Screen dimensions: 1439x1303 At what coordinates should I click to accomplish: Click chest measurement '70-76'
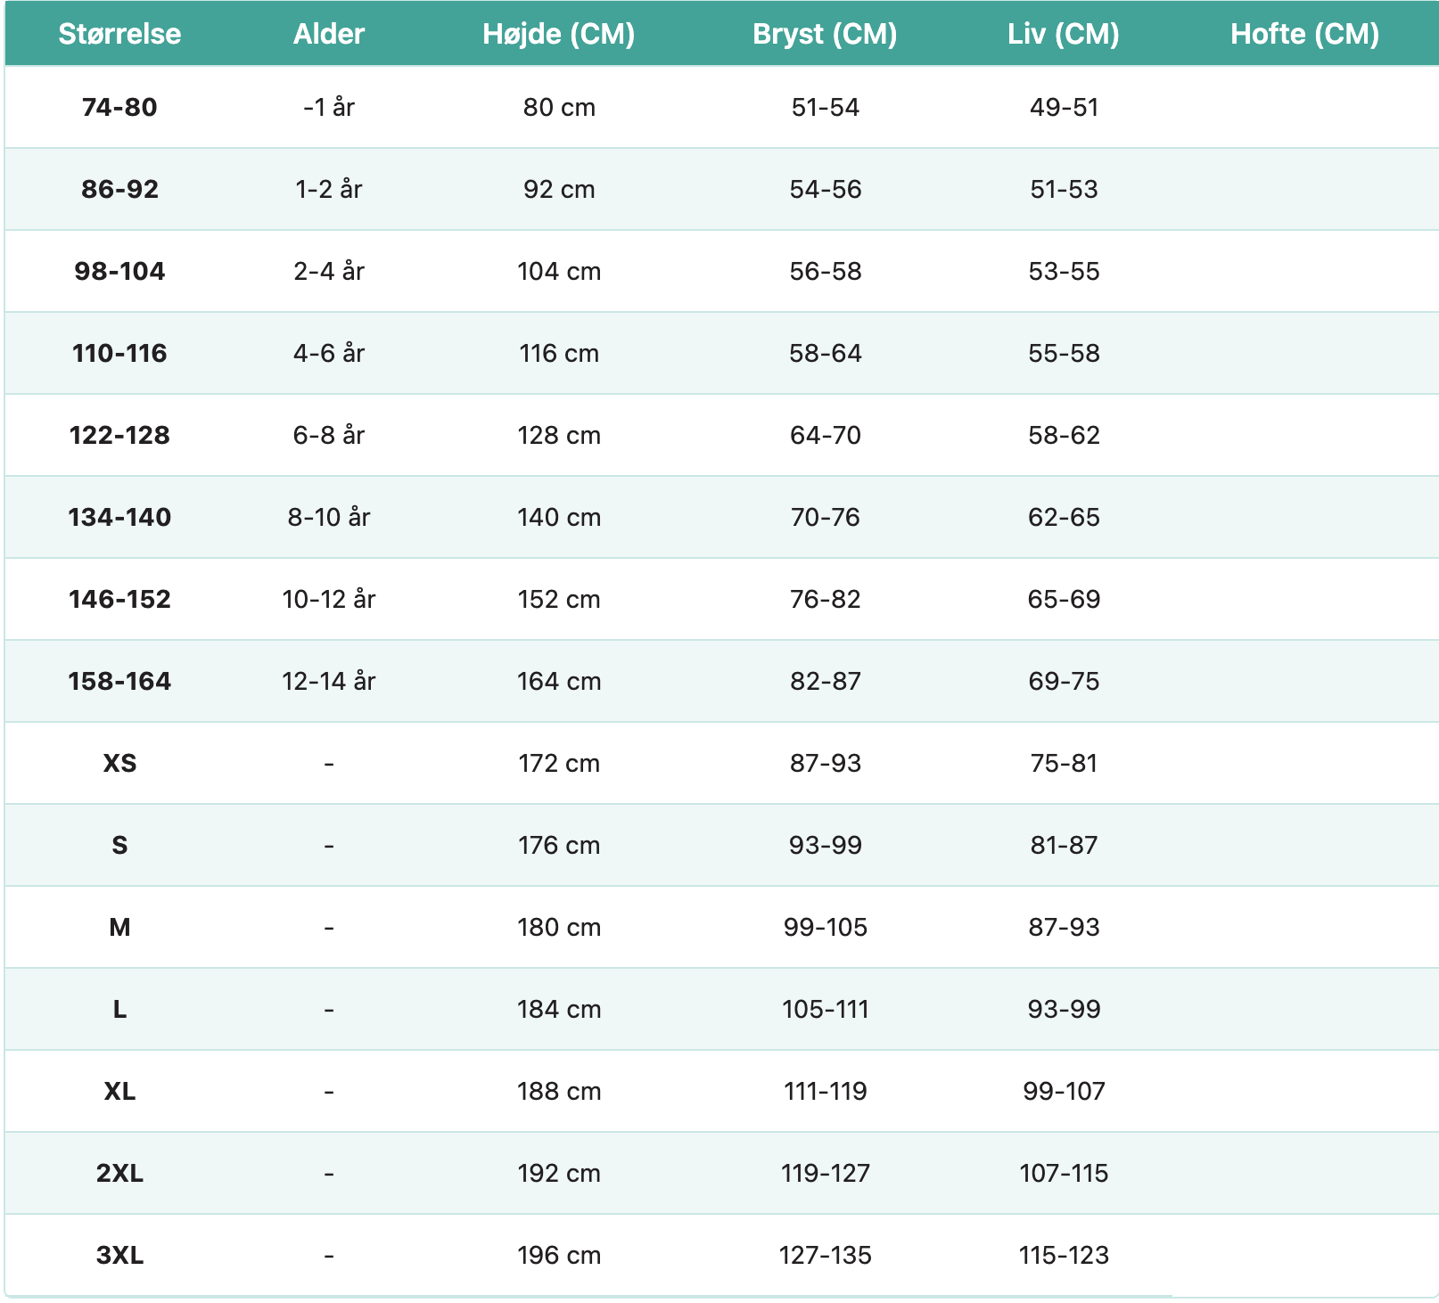click(x=826, y=517)
